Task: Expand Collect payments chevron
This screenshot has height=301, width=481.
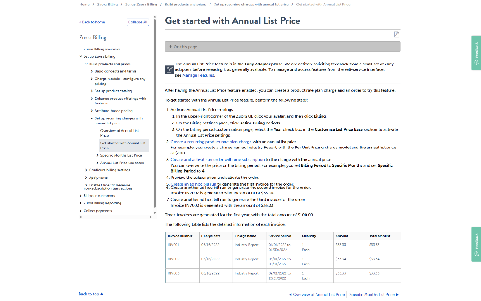Action: point(80,211)
